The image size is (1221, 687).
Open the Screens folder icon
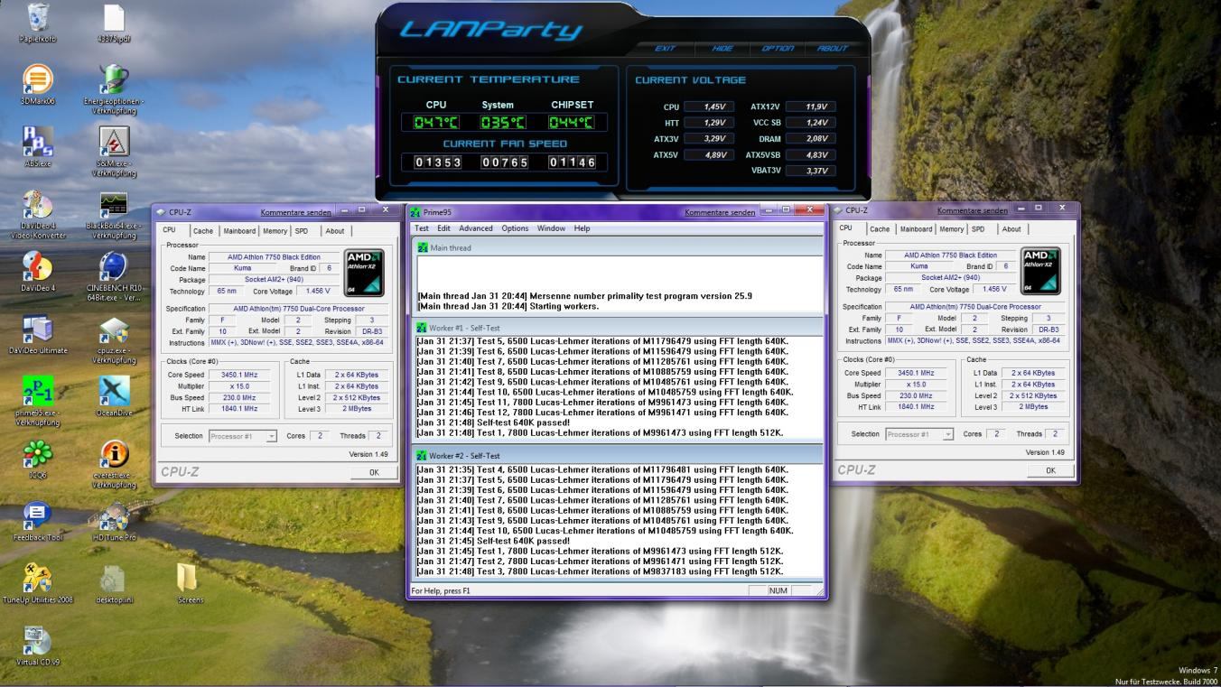click(188, 578)
